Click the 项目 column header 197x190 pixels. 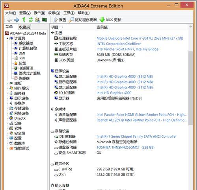click(x=55, y=27)
